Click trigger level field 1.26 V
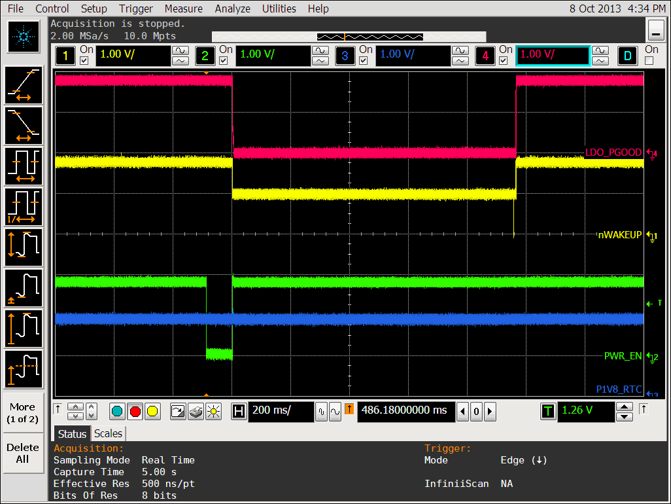This screenshot has width=671, height=504. click(586, 411)
